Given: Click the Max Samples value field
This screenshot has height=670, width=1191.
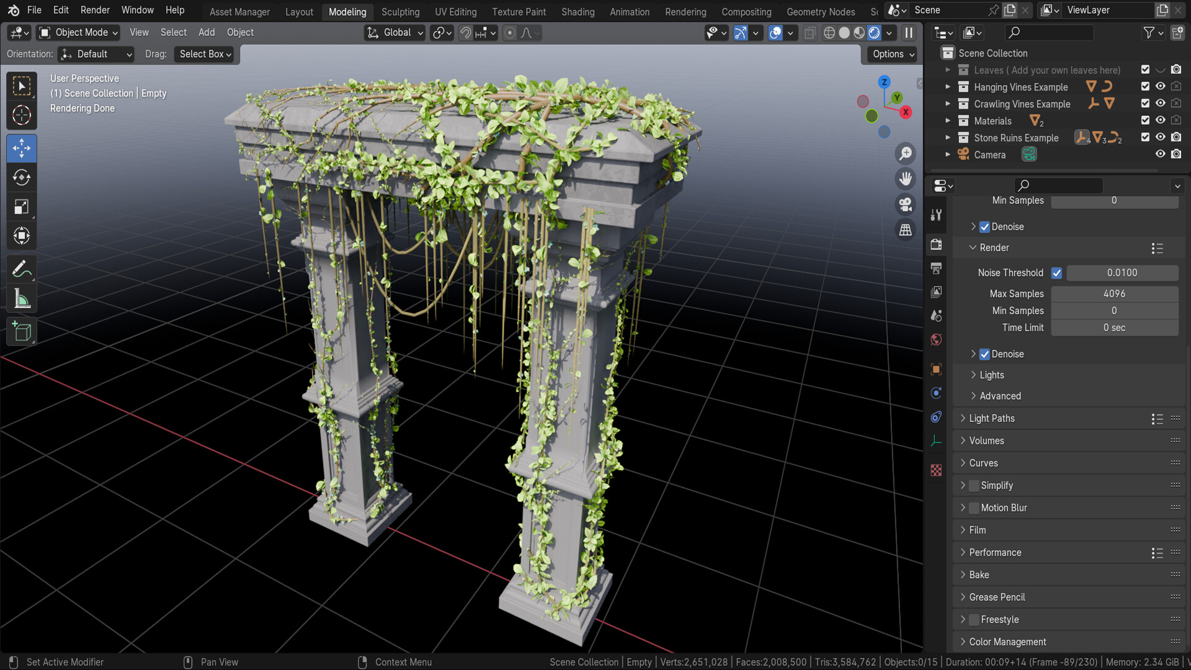Looking at the screenshot, I should tap(1115, 293).
